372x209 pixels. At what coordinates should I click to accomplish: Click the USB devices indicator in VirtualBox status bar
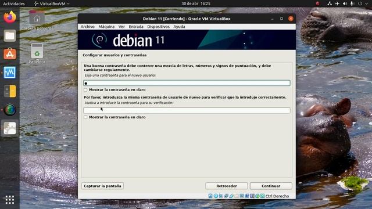(x=231, y=196)
